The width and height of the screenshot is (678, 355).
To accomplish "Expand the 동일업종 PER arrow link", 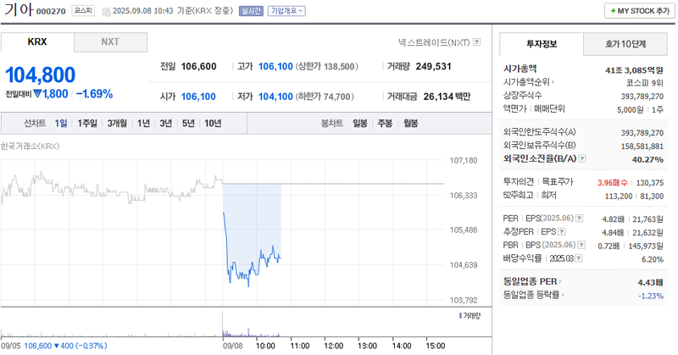I will [x=532, y=281].
